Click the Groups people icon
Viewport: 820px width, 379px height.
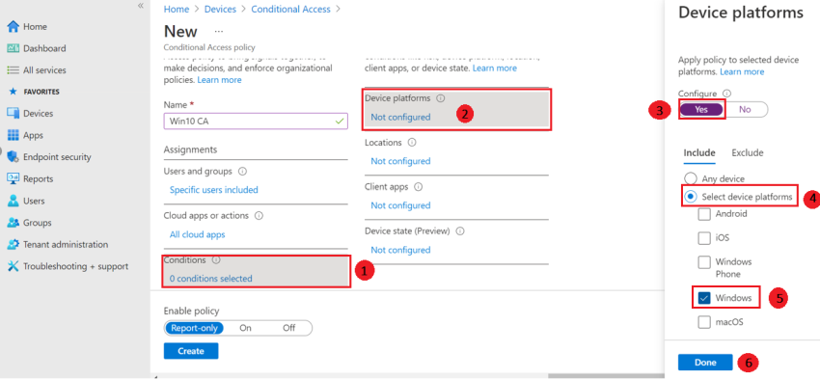pos(14,223)
